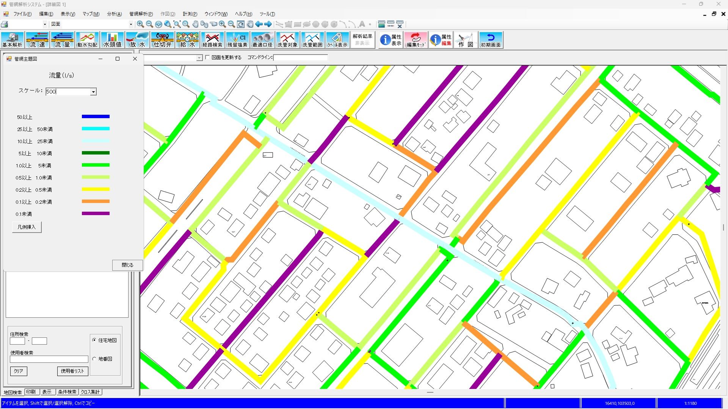The height and width of the screenshot is (409, 728).
Task: Open the ファイル(F) menu
Action: [22, 14]
